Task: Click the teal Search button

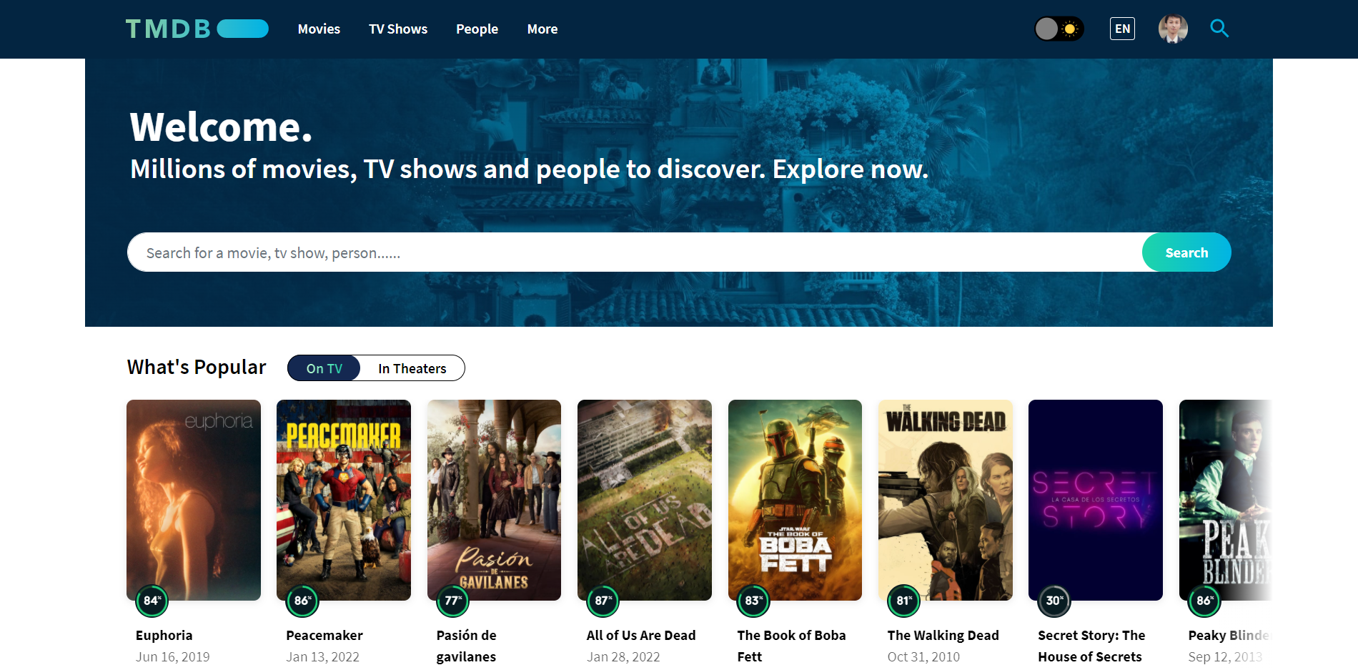Action: [1186, 252]
